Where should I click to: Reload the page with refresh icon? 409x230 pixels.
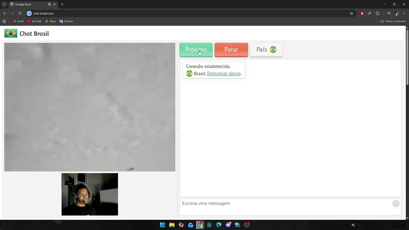pos(20,13)
